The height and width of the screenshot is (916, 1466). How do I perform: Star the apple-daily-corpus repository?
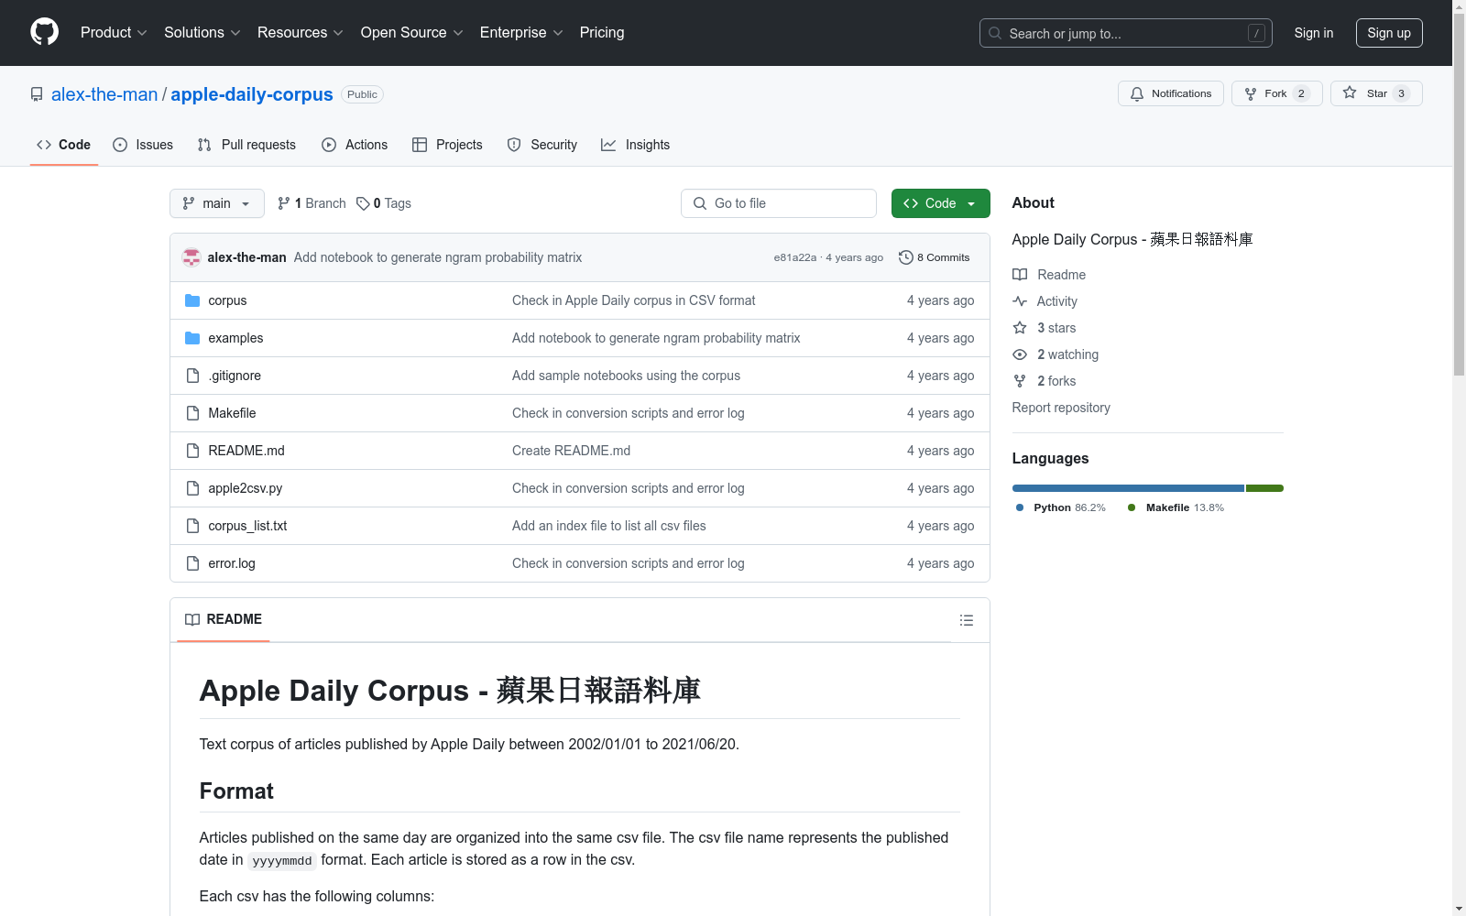pyautogui.click(x=1376, y=93)
